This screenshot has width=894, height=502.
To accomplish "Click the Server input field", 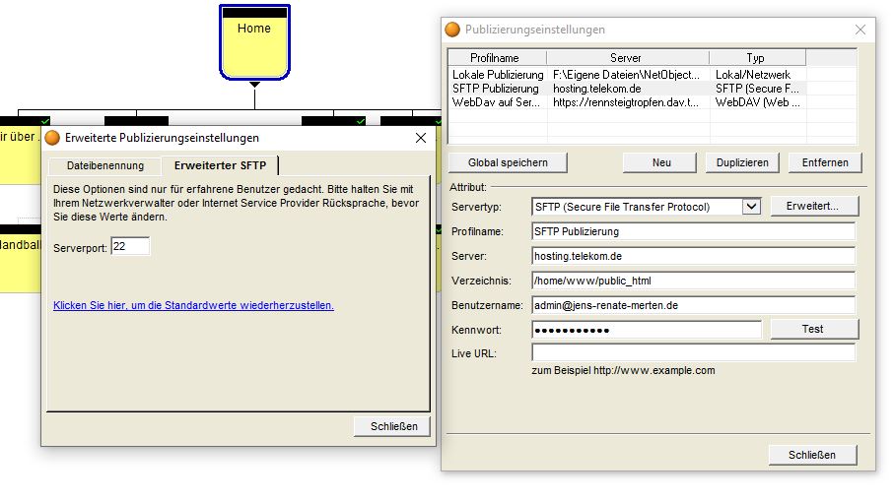I will 693,256.
